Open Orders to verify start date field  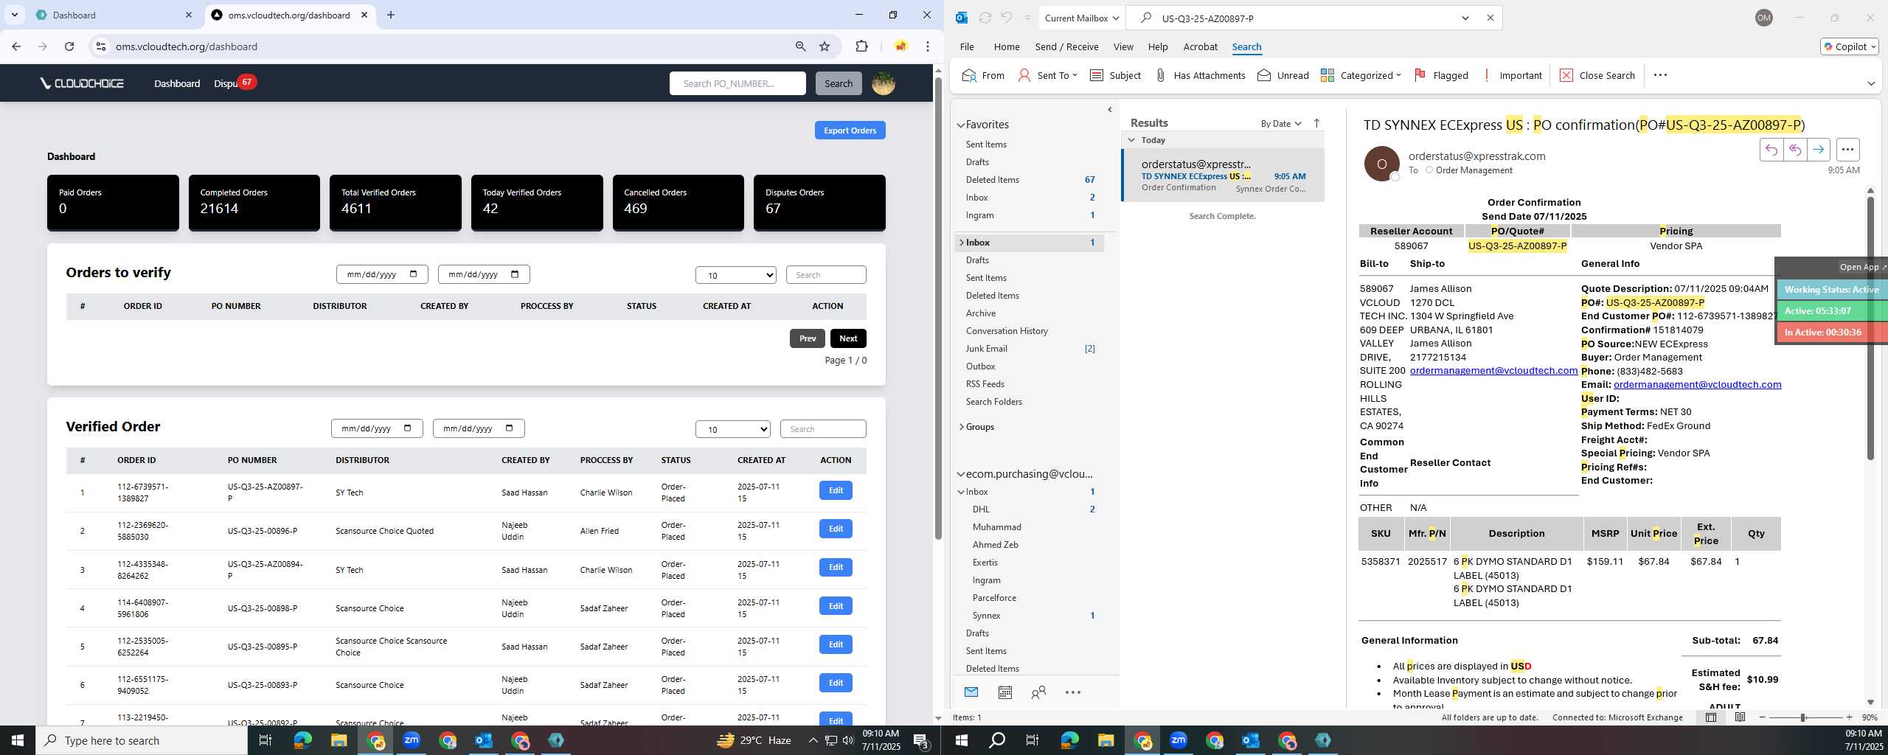tap(382, 274)
